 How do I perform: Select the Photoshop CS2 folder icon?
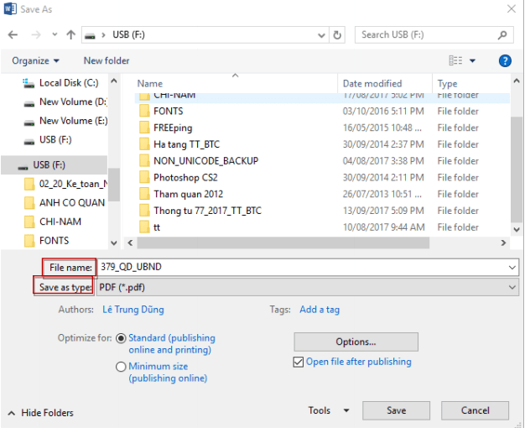tap(143, 178)
